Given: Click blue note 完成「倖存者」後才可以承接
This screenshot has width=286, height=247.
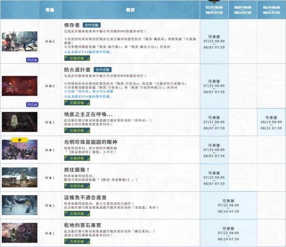Looking at the screenshot, I should pyautogui.click(x=89, y=91).
